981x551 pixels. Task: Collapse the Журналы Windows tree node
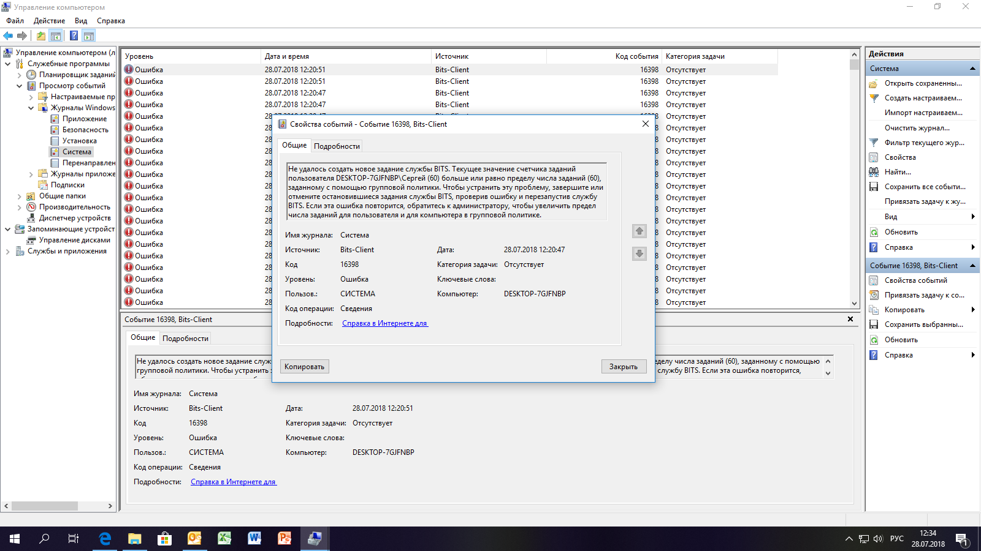[31, 108]
